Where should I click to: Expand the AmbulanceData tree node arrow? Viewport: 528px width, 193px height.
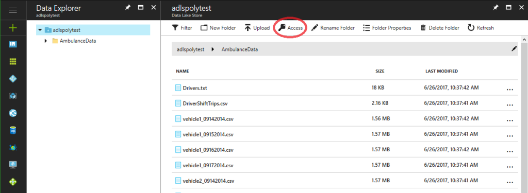click(46, 41)
